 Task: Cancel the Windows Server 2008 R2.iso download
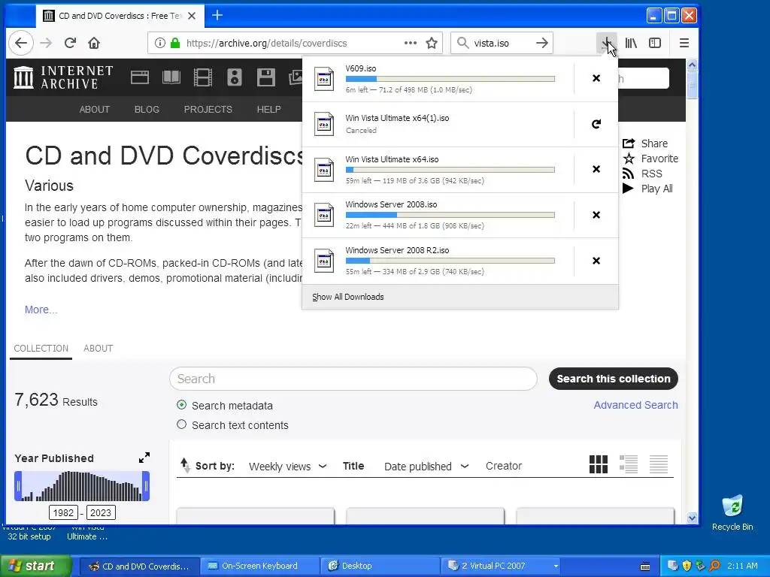point(596,261)
